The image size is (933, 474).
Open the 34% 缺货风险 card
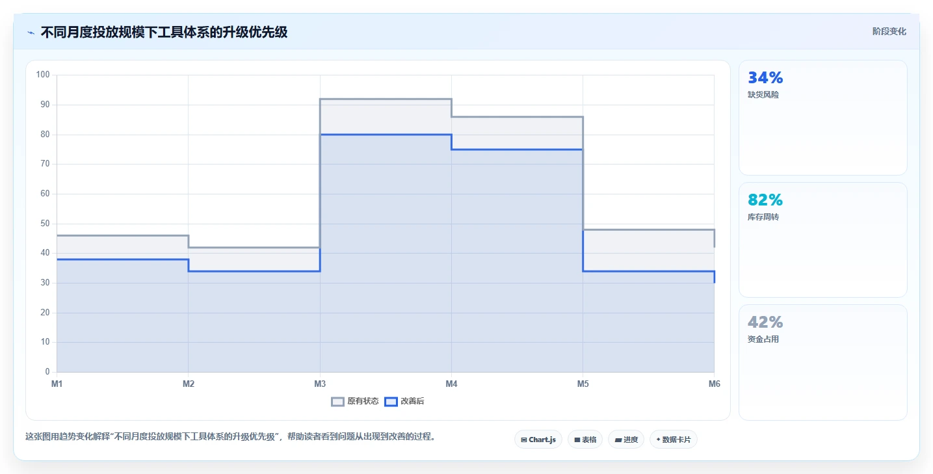point(822,118)
